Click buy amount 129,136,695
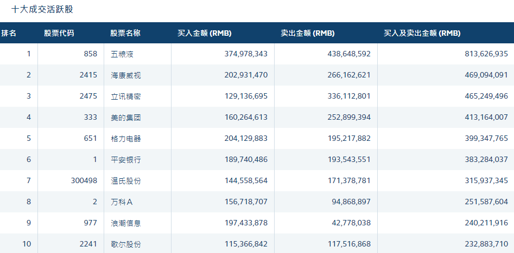Viewport: 514px width, 253px height. point(246,96)
